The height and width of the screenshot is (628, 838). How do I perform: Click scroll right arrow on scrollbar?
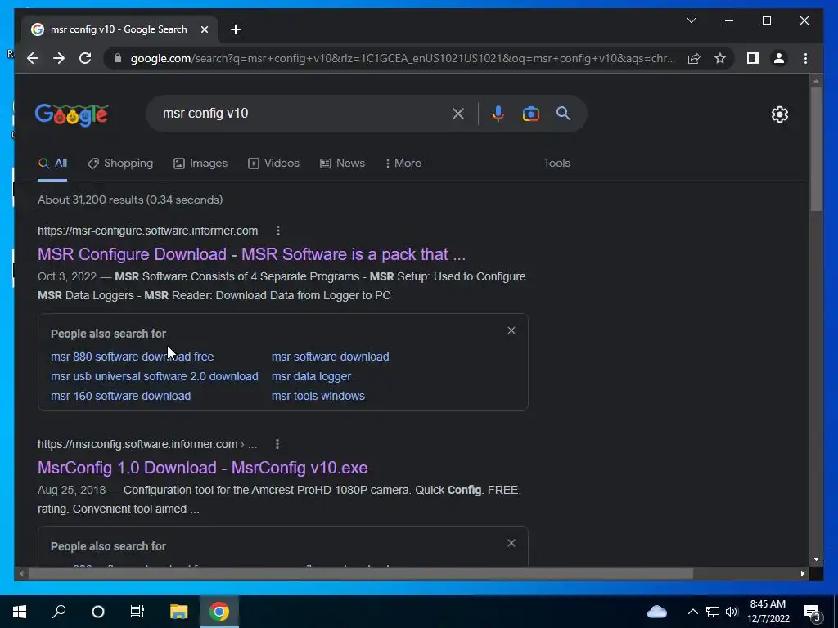802,574
